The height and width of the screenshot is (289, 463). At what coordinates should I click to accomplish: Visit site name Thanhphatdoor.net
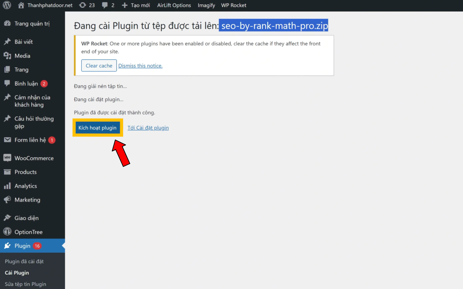tap(50, 5)
